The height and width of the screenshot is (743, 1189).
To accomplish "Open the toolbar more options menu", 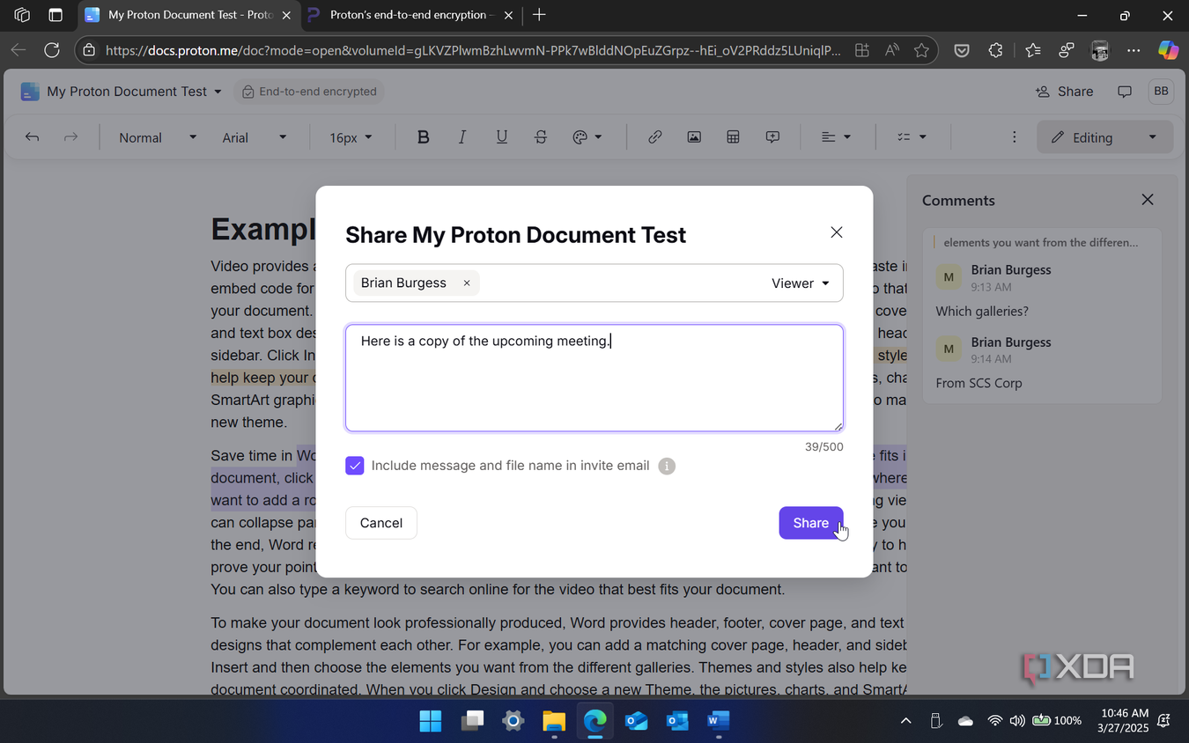I will coord(1015,137).
